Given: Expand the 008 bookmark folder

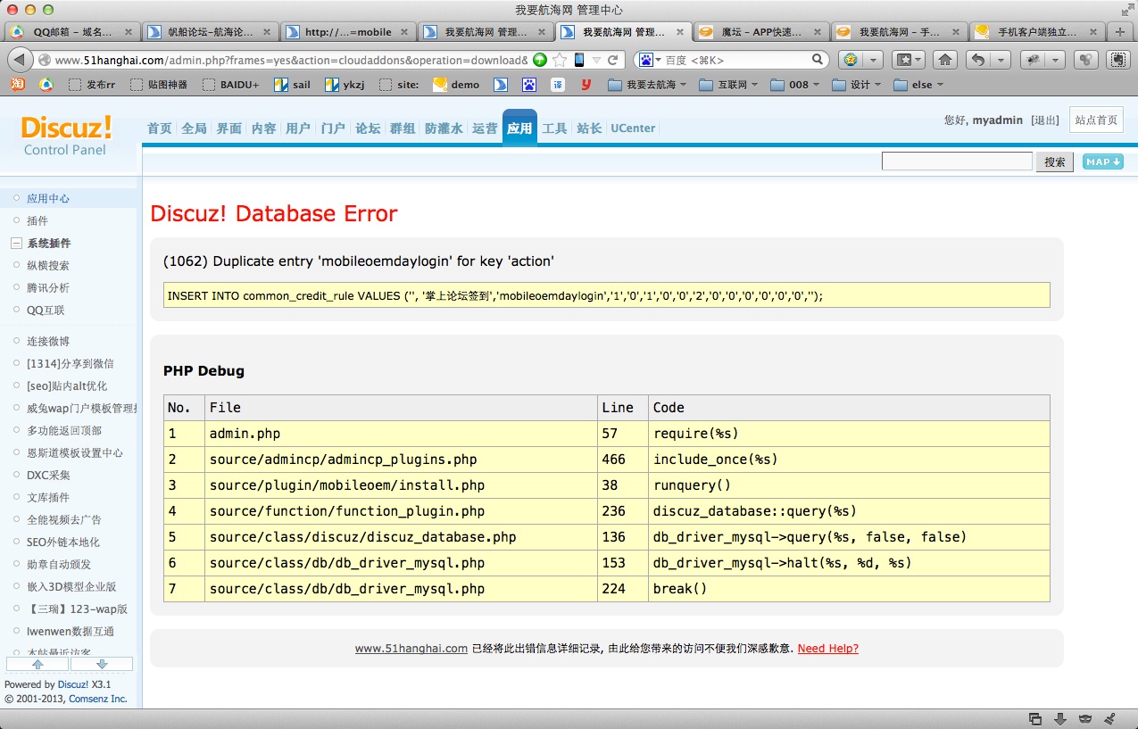Looking at the screenshot, I should 795,85.
